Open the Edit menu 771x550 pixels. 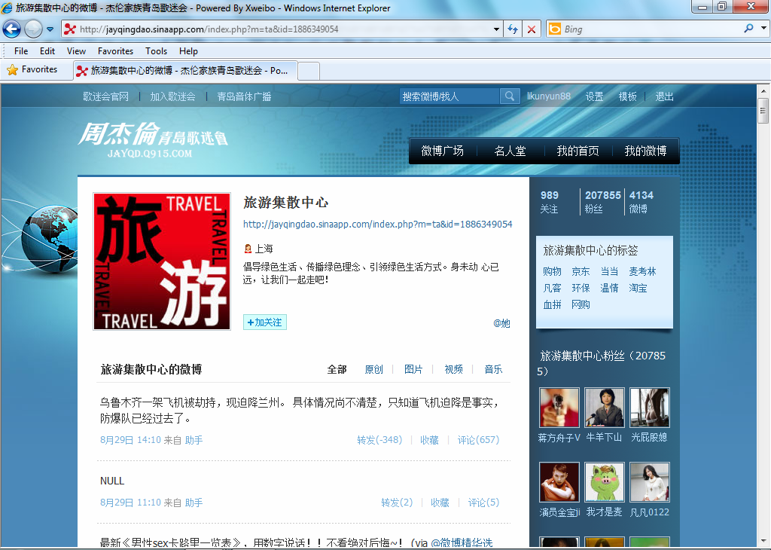point(47,50)
